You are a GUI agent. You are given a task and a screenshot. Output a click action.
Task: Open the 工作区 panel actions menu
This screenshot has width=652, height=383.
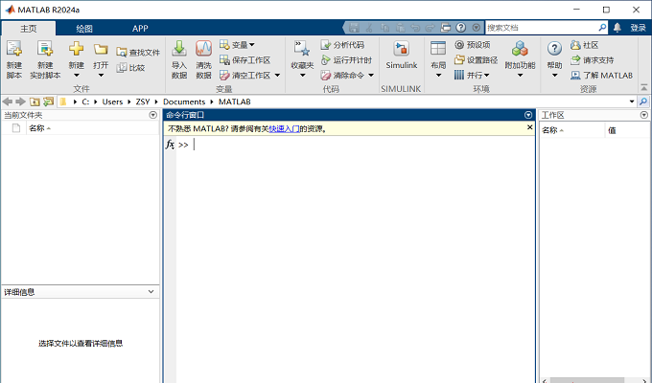pos(644,115)
